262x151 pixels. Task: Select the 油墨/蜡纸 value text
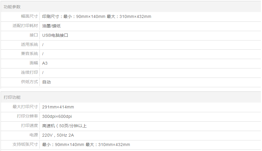pyautogui.click(x=52, y=26)
